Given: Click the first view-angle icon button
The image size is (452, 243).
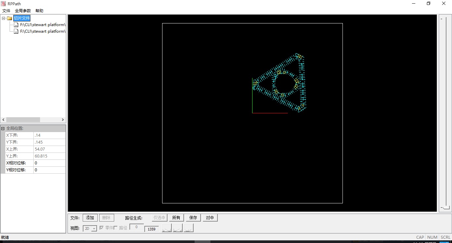Looking at the screenshot, I should 167,228.
